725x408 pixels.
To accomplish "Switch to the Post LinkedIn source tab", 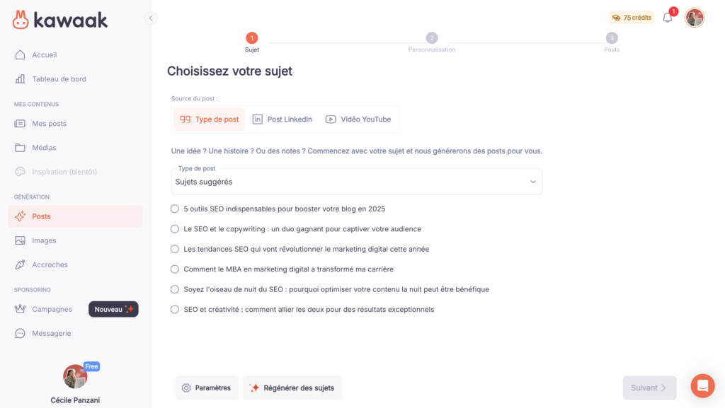I will (x=282, y=119).
